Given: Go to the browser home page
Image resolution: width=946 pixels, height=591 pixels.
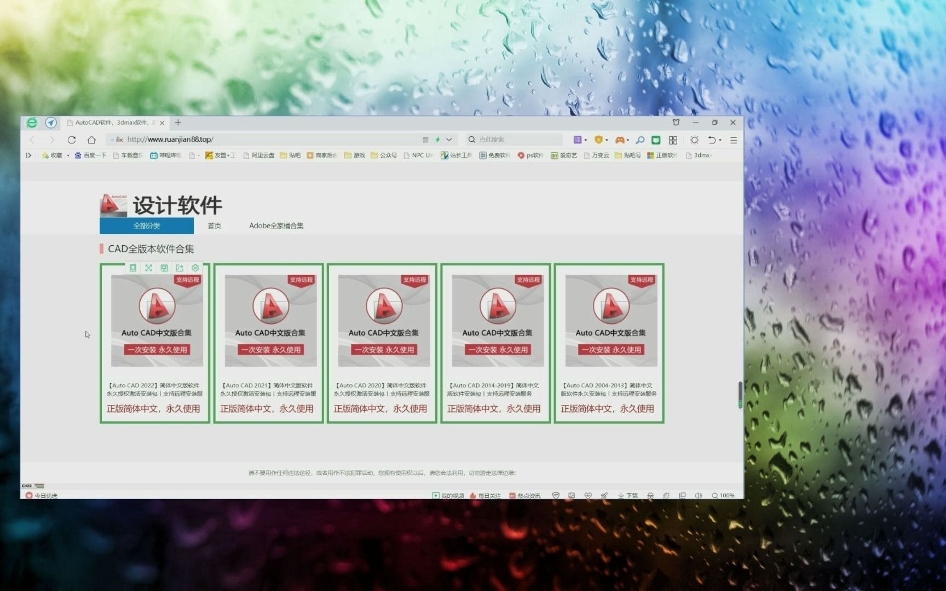Looking at the screenshot, I should (92, 140).
